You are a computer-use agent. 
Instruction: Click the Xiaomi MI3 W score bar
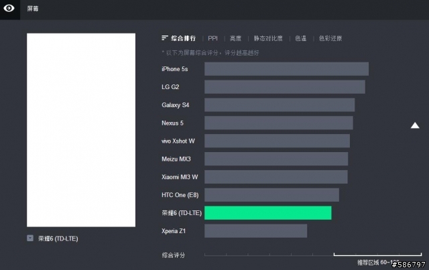pyautogui.click(x=276, y=177)
